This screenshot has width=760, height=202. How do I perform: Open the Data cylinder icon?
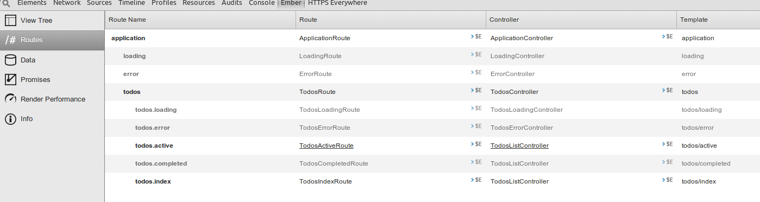tap(10, 60)
